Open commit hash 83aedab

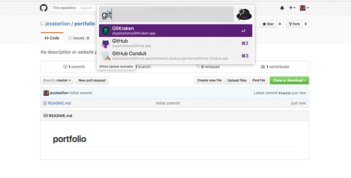284,93
